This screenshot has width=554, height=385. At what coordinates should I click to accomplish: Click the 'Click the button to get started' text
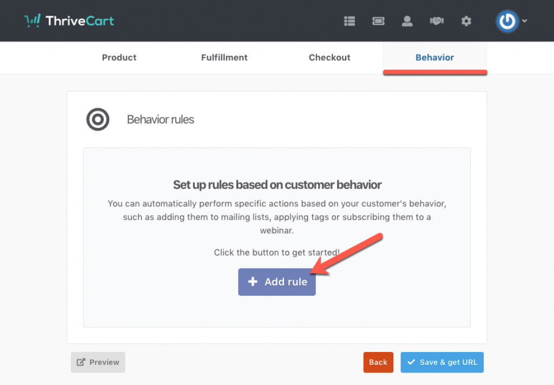pos(276,252)
